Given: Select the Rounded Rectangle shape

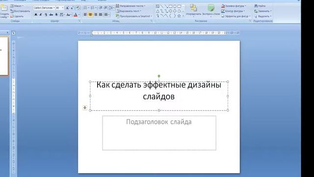Looking at the screenshot, I should [179, 6].
